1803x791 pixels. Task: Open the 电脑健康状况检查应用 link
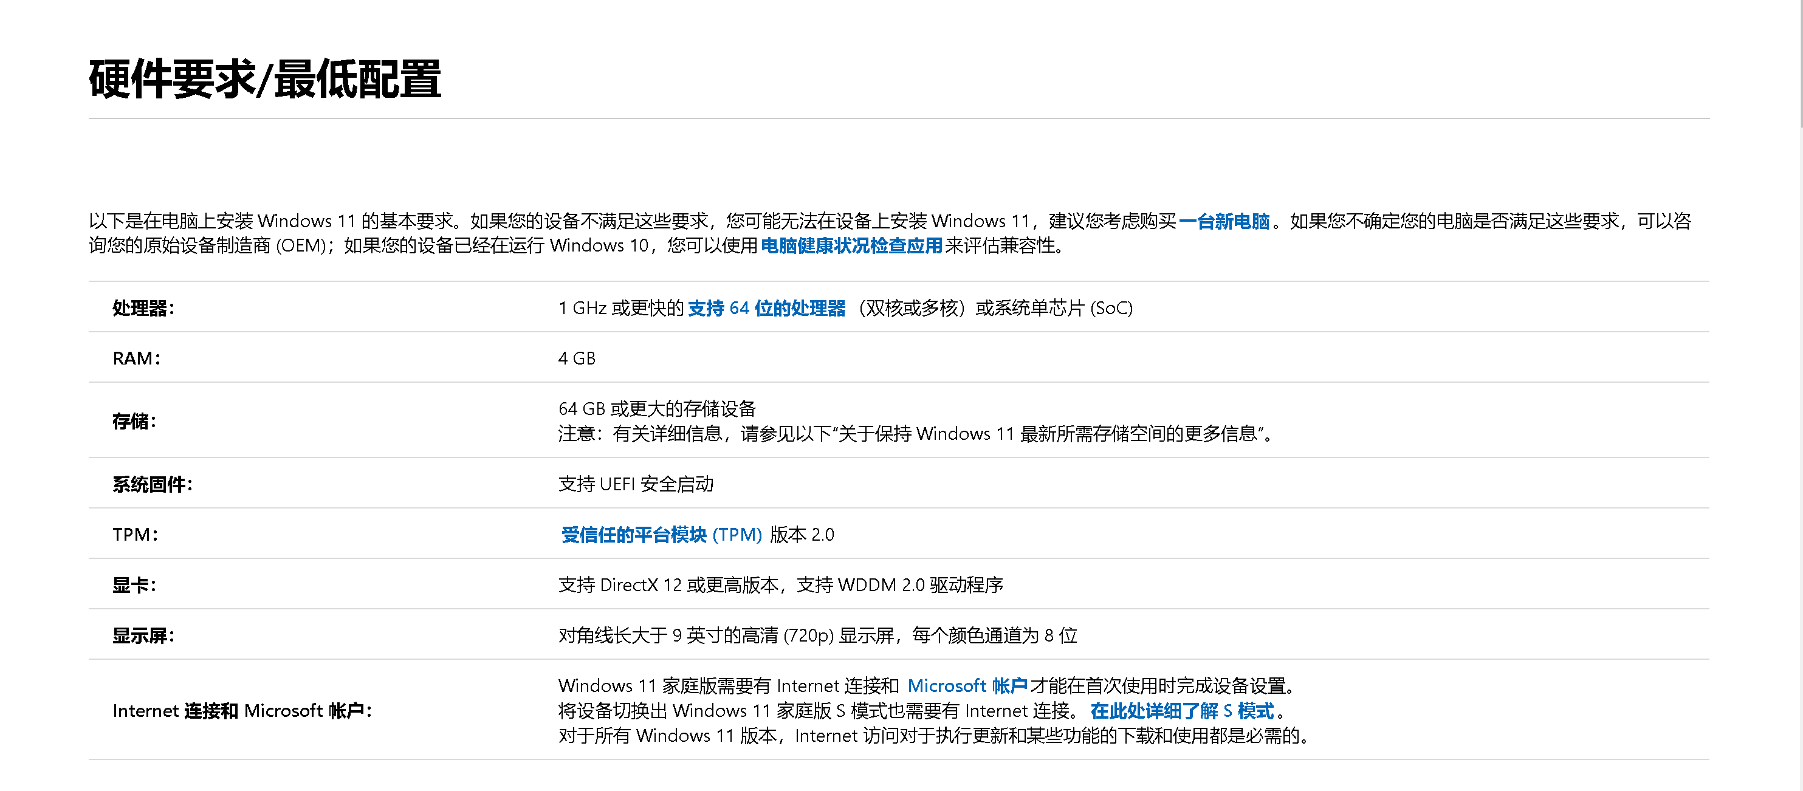(851, 245)
